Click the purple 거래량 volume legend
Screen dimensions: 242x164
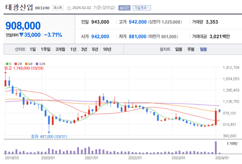click(232, 144)
